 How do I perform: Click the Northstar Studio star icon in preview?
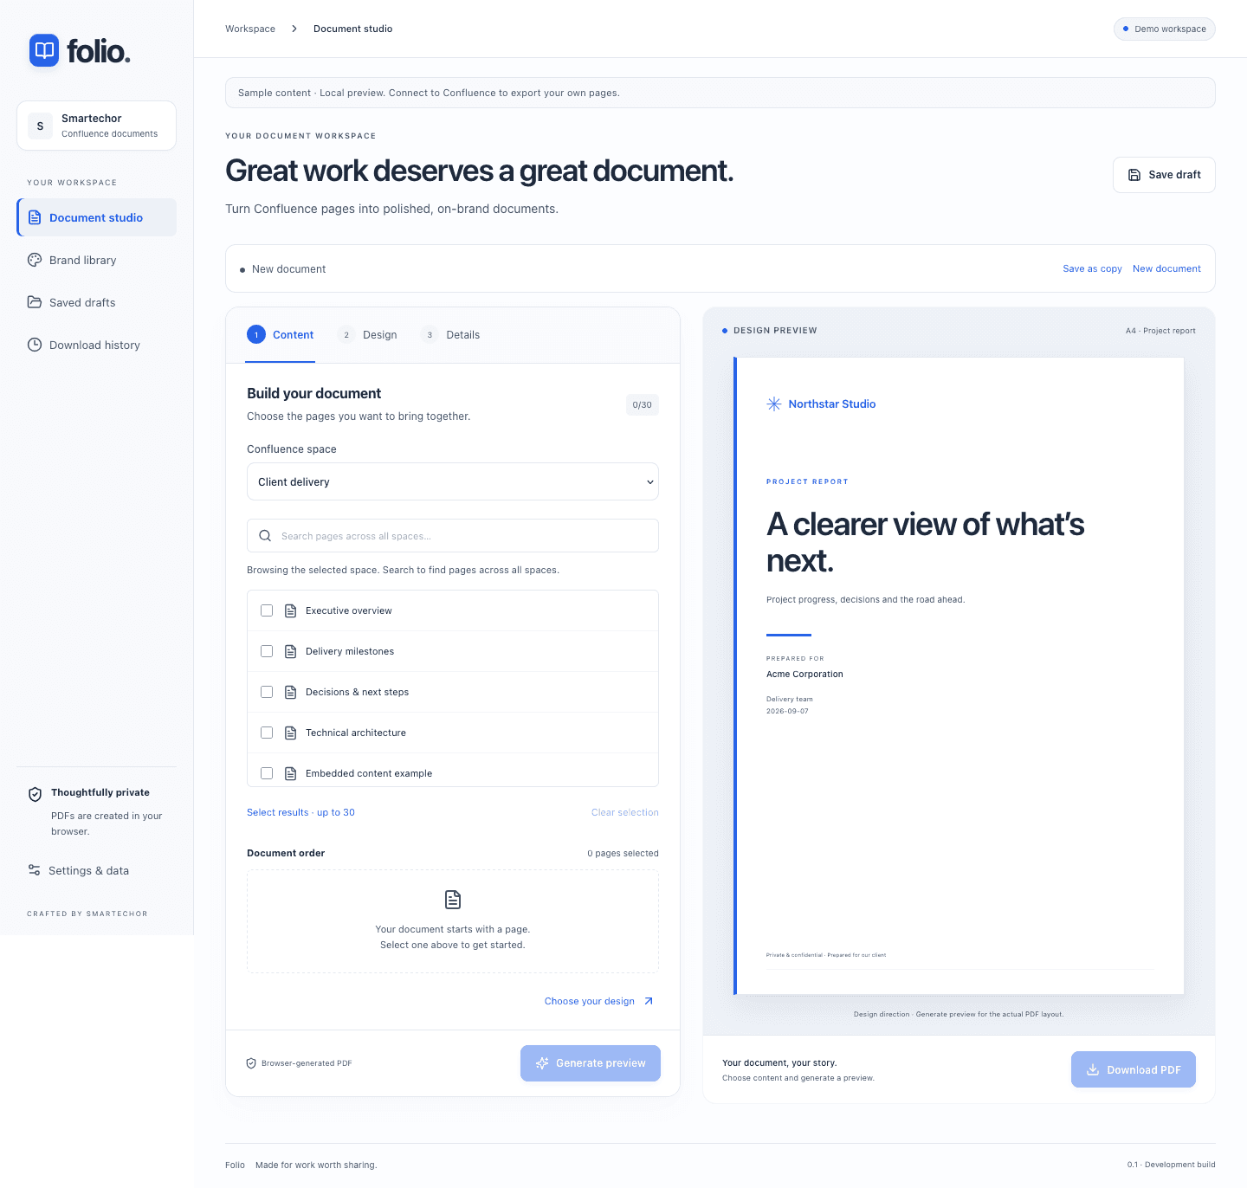pyautogui.click(x=774, y=404)
